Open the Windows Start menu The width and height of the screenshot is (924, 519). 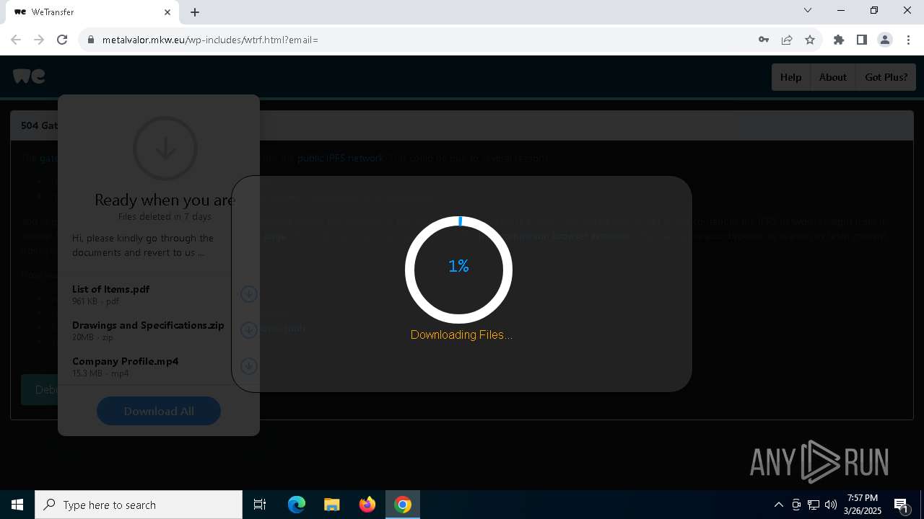coord(17,505)
